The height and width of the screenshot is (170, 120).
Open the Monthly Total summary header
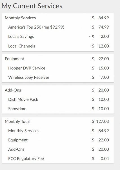tap(57, 122)
